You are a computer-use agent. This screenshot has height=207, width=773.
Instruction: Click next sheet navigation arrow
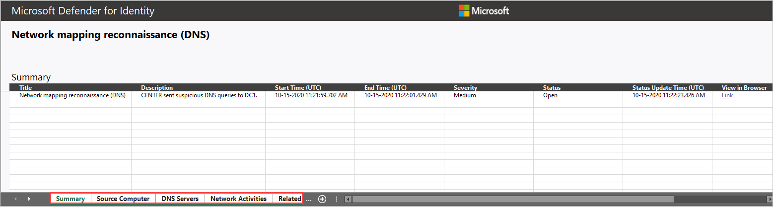coord(29,199)
